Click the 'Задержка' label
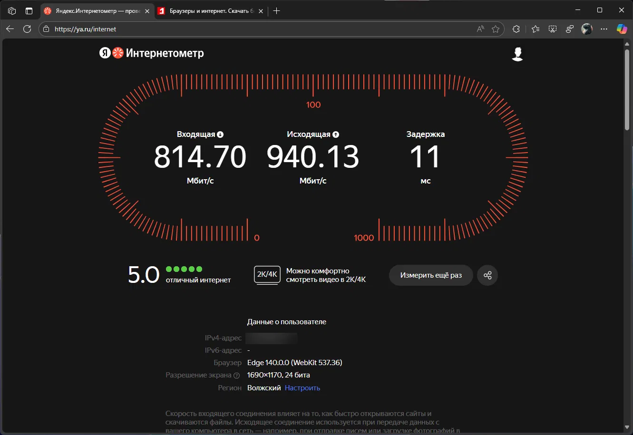 (426, 135)
